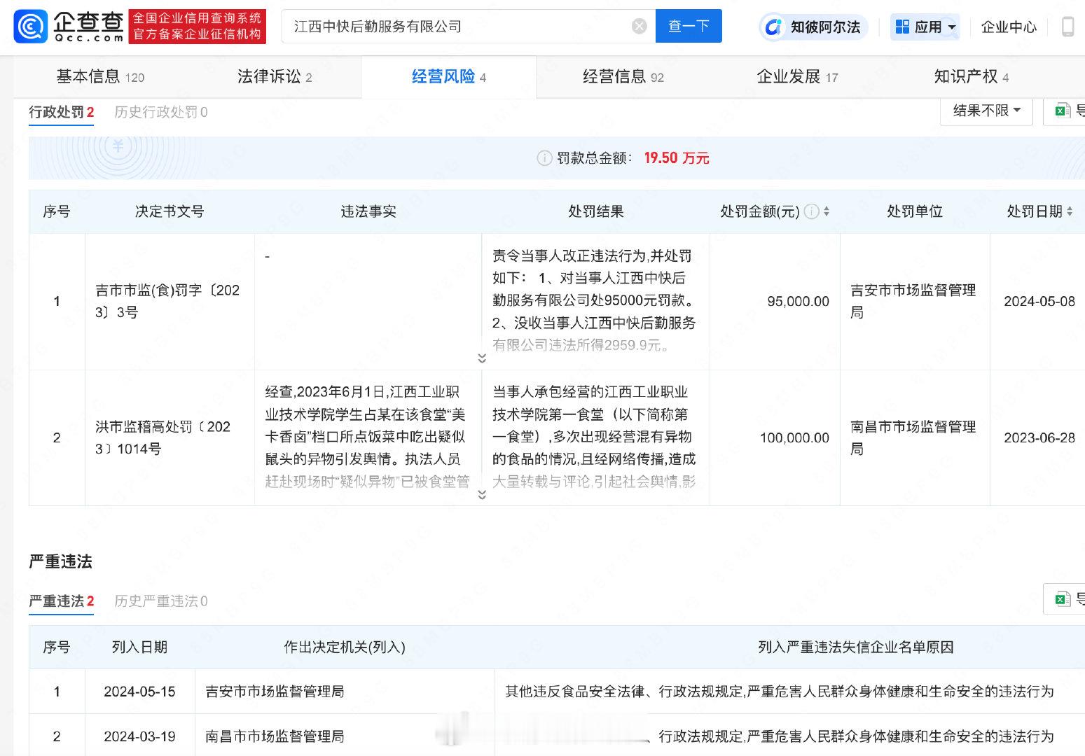
Task: Click 南昌市市场监督管理局 in 严重违法 table
Action: tap(275, 736)
